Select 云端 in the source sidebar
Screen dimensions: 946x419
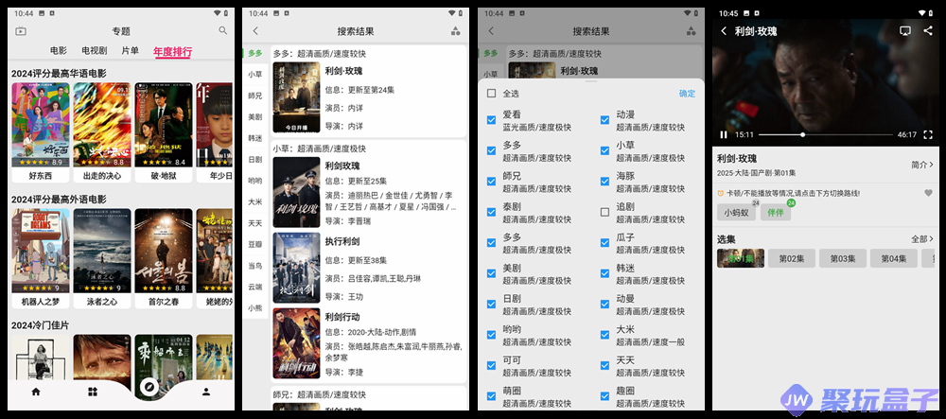click(x=255, y=287)
